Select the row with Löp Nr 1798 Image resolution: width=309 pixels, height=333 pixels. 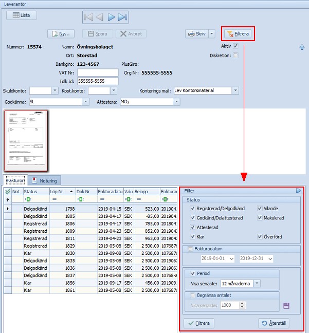tap(90, 209)
